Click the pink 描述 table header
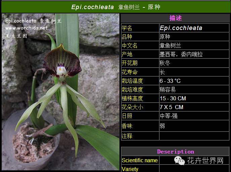This screenshot has width=231, height=172. click(176, 18)
